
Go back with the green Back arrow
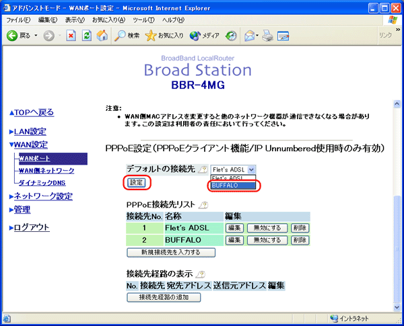click(x=12, y=36)
